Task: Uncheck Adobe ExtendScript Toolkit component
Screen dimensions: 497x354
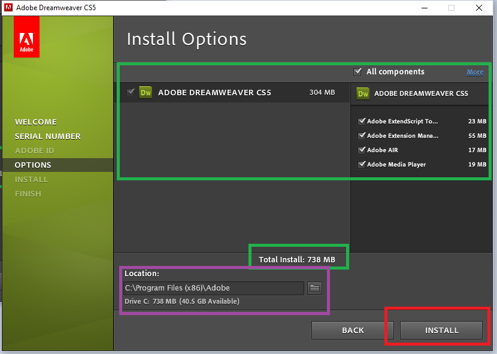Action: pos(362,122)
